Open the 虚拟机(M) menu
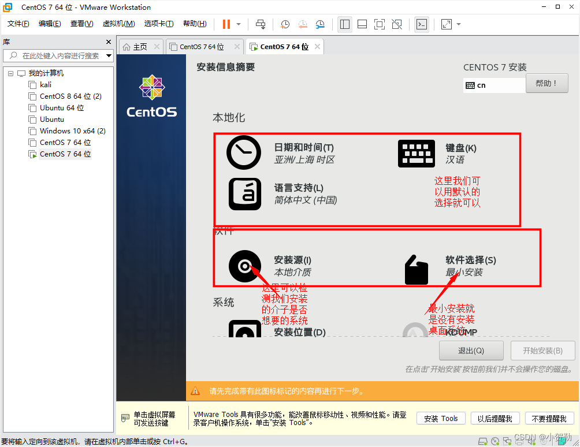 point(118,24)
